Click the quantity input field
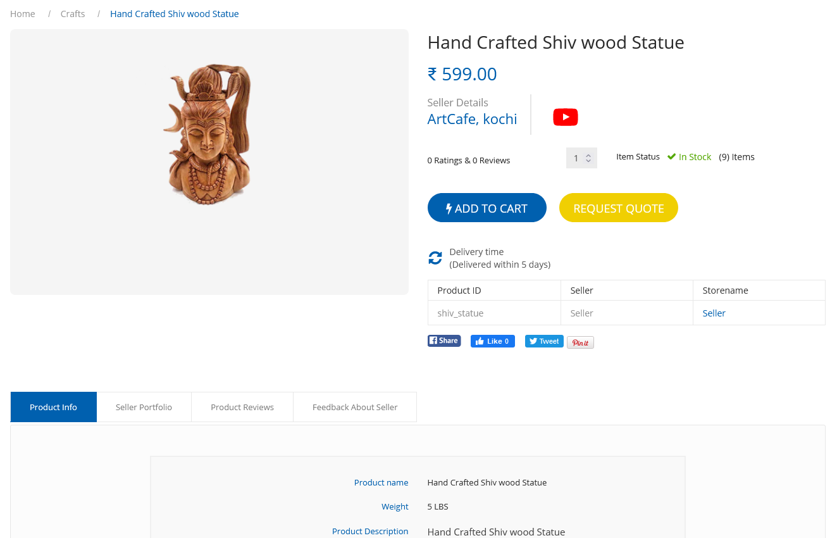 click(576, 158)
